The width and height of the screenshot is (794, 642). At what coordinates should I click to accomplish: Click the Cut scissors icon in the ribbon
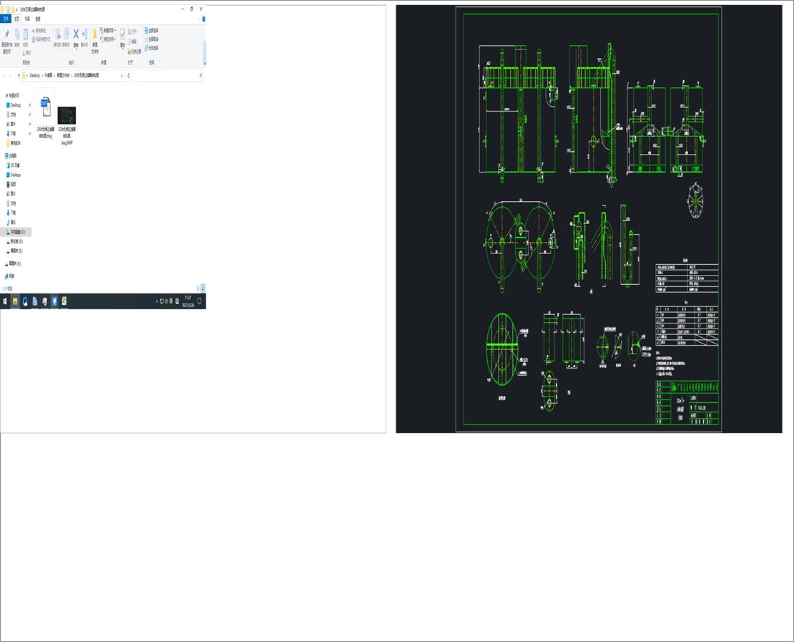(x=24, y=52)
